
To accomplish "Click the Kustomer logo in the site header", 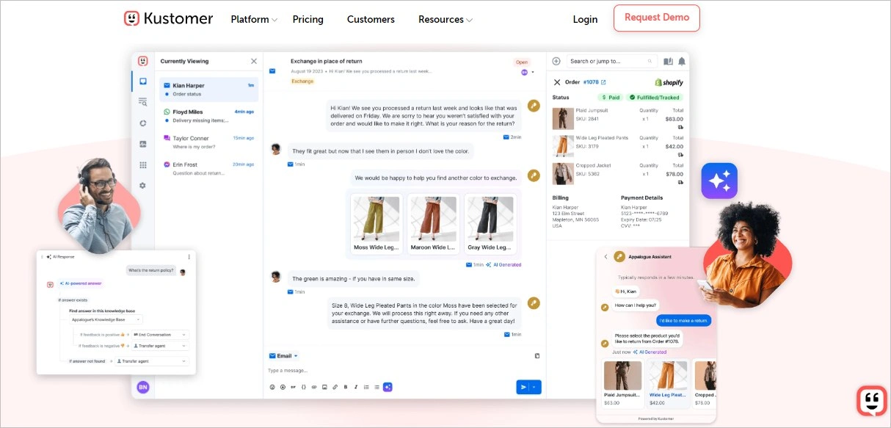I will [x=169, y=18].
